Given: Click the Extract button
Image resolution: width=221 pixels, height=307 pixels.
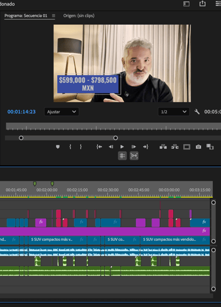Looking at the screenshot, I should (x=175, y=147).
